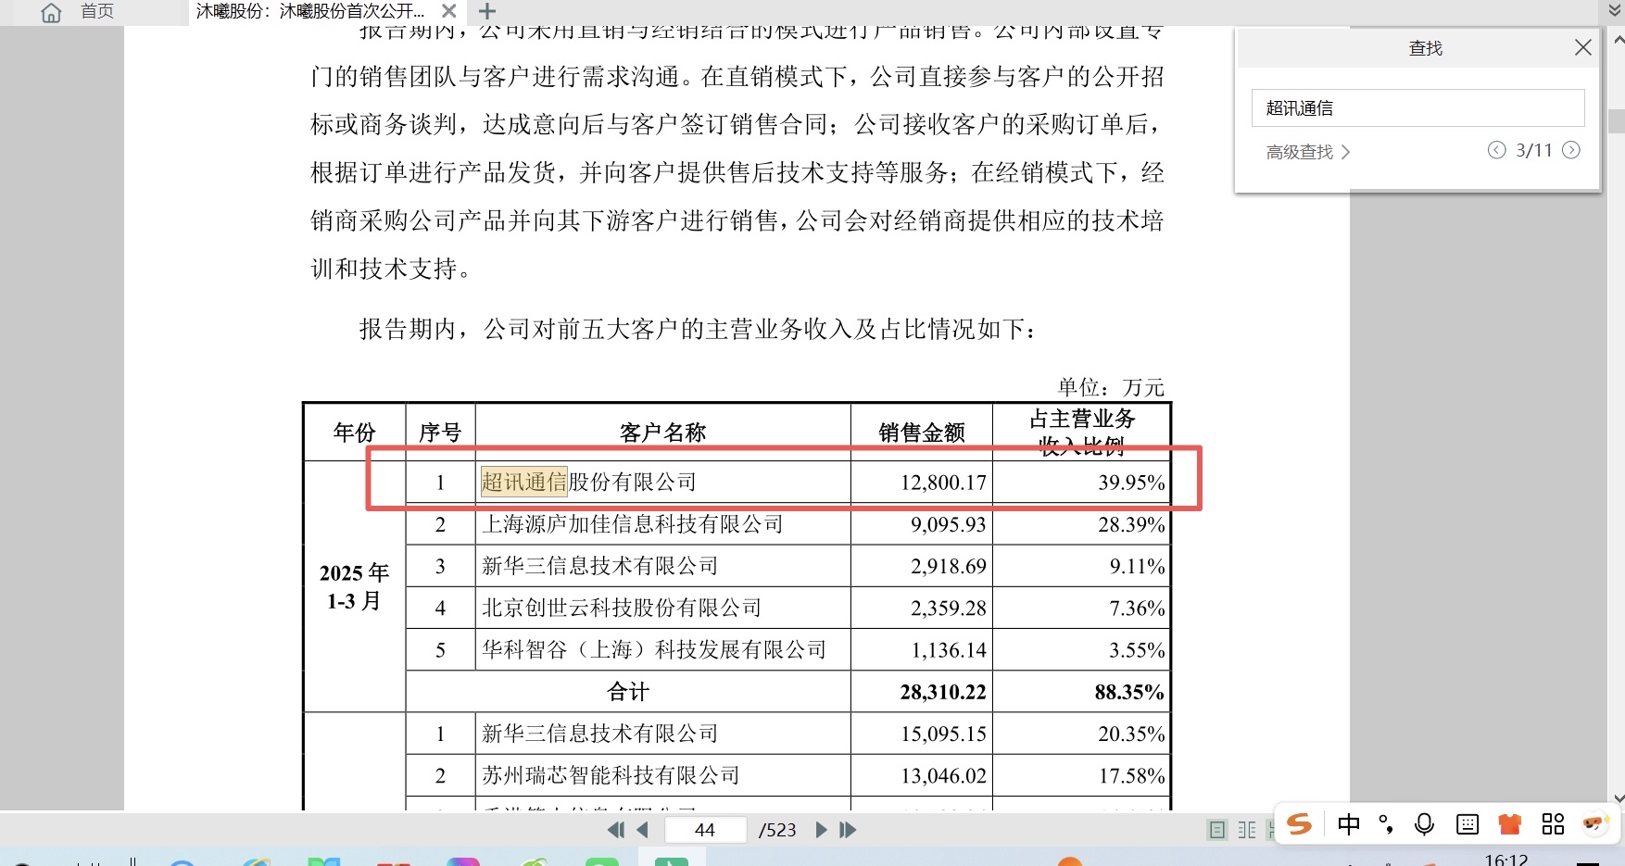Click the 合计 total row label
This screenshot has width=1625, height=866.
coord(628,692)
